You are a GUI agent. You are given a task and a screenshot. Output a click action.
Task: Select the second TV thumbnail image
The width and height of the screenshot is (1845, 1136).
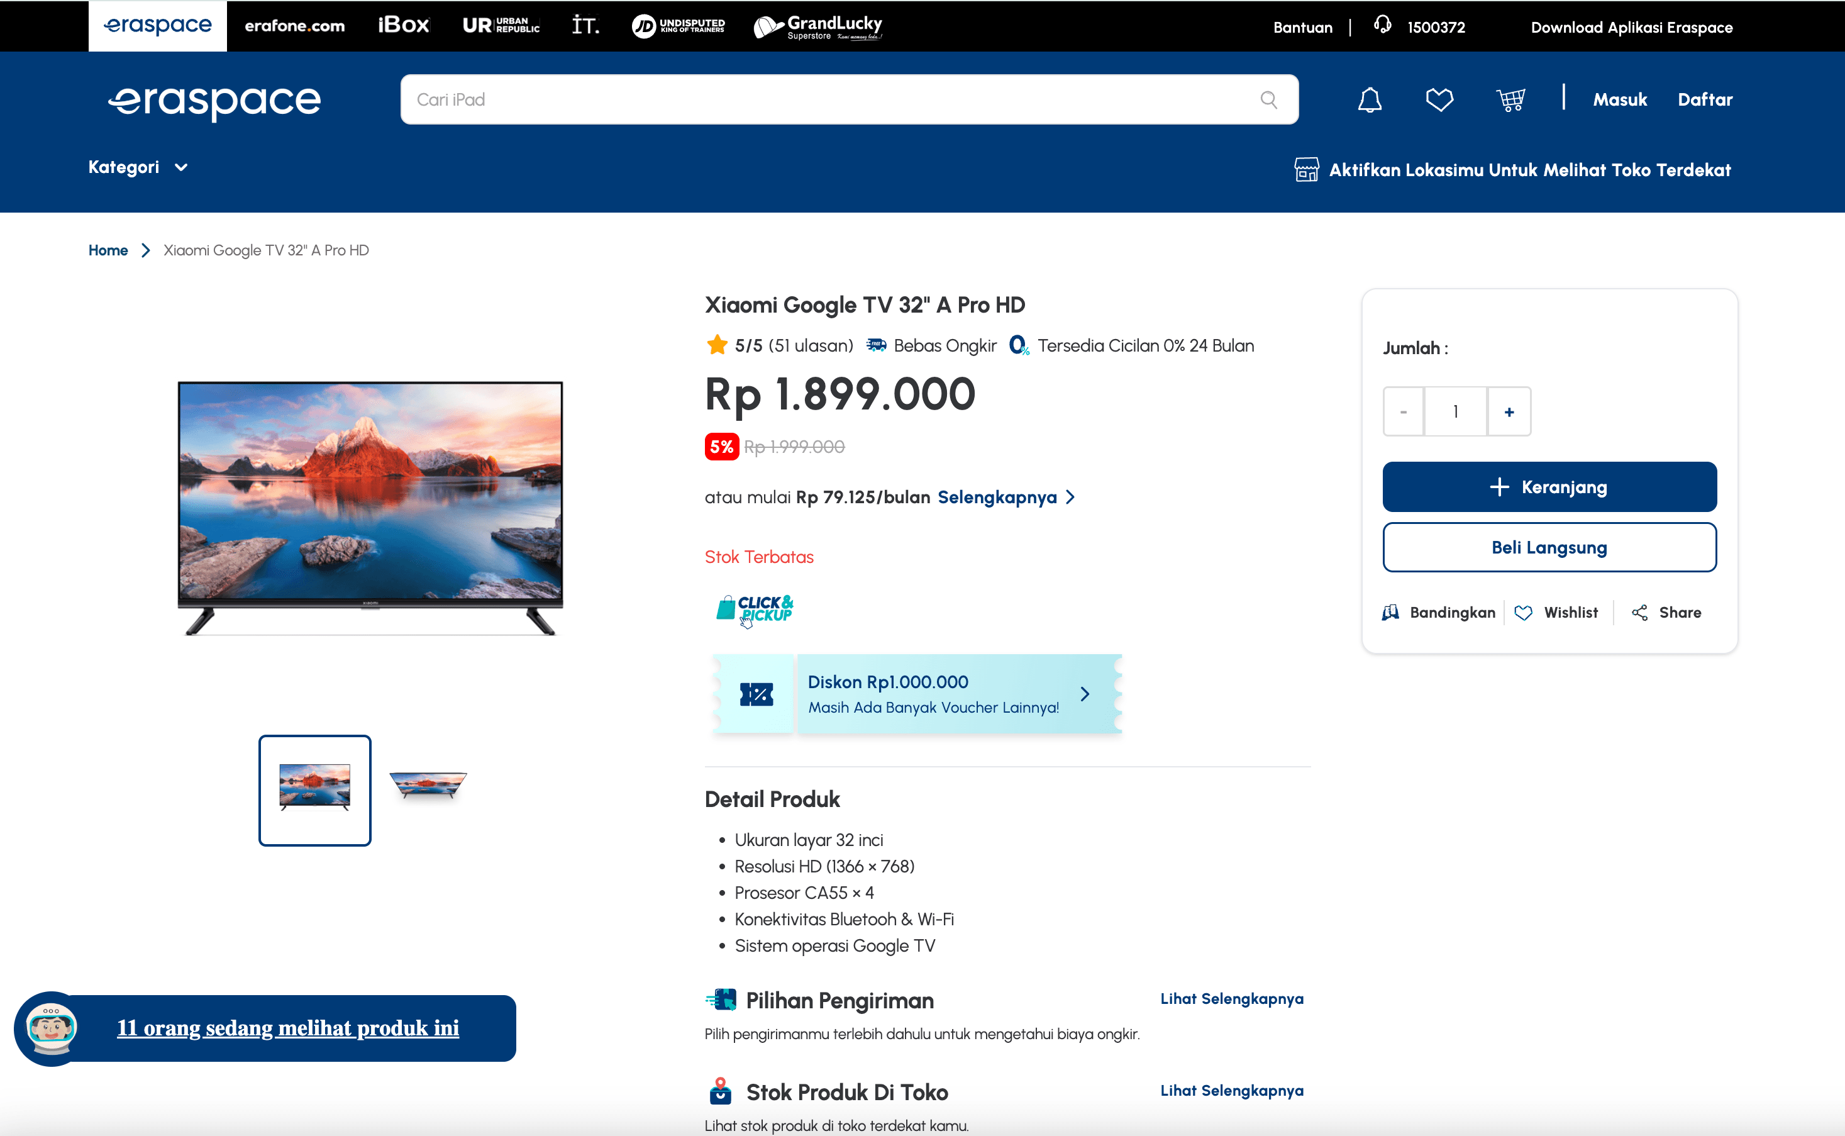[x=428, y=784]
